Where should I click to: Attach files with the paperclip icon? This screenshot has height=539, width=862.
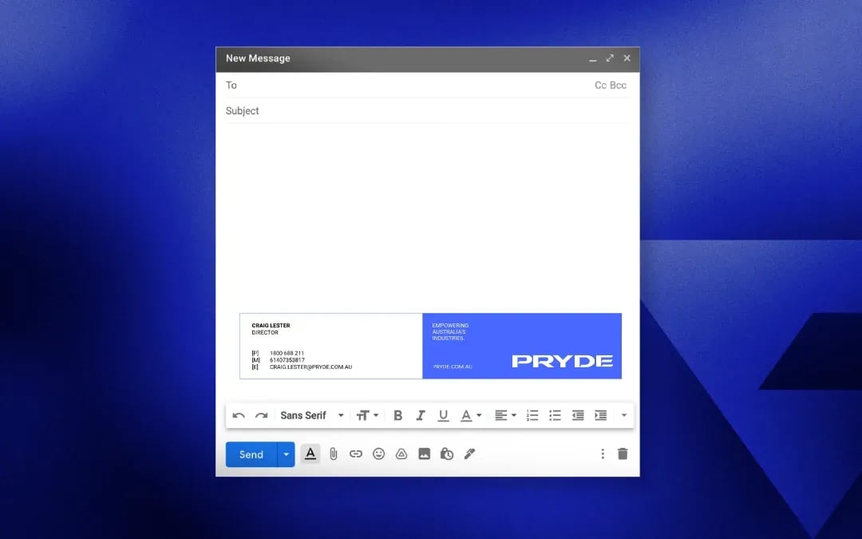coord(333,454)
